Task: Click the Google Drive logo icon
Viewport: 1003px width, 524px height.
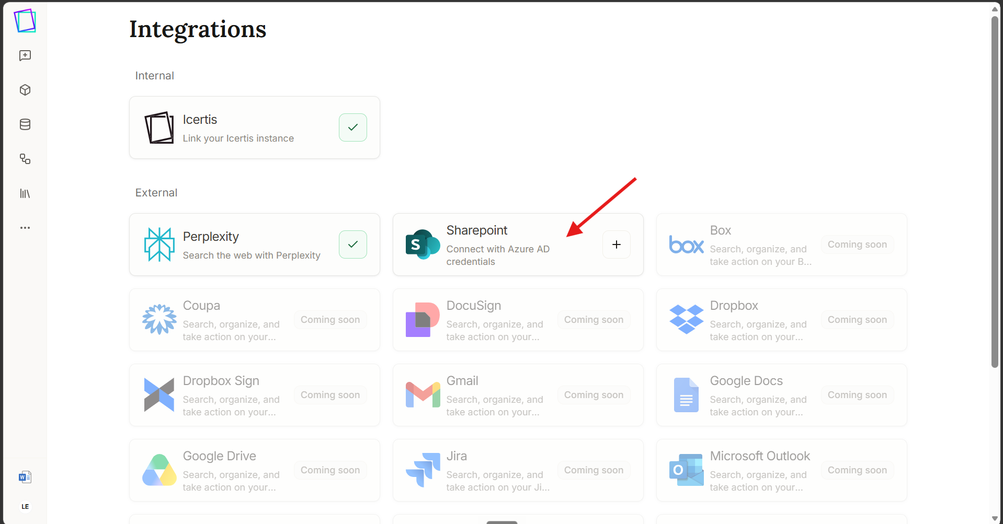Action: [159, 470]
